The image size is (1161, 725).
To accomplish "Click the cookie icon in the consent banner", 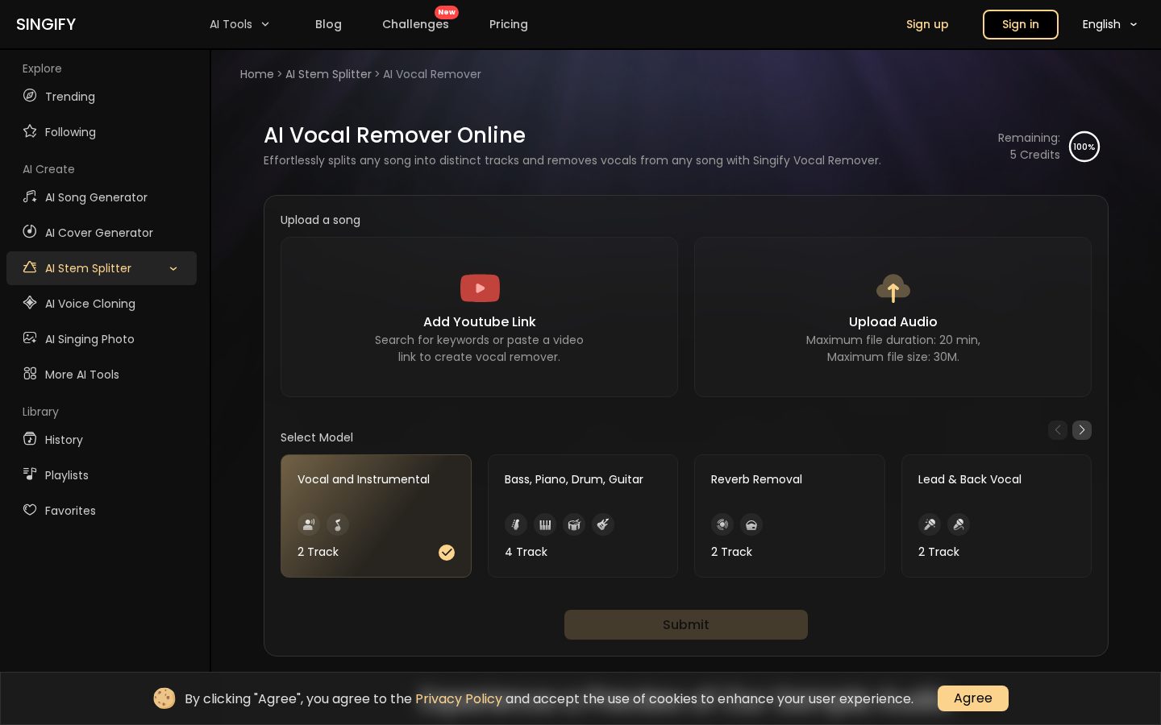I will (x=164, y=698).
